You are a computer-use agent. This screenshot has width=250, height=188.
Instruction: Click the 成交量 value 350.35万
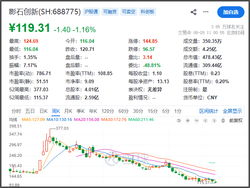point(212,41)
